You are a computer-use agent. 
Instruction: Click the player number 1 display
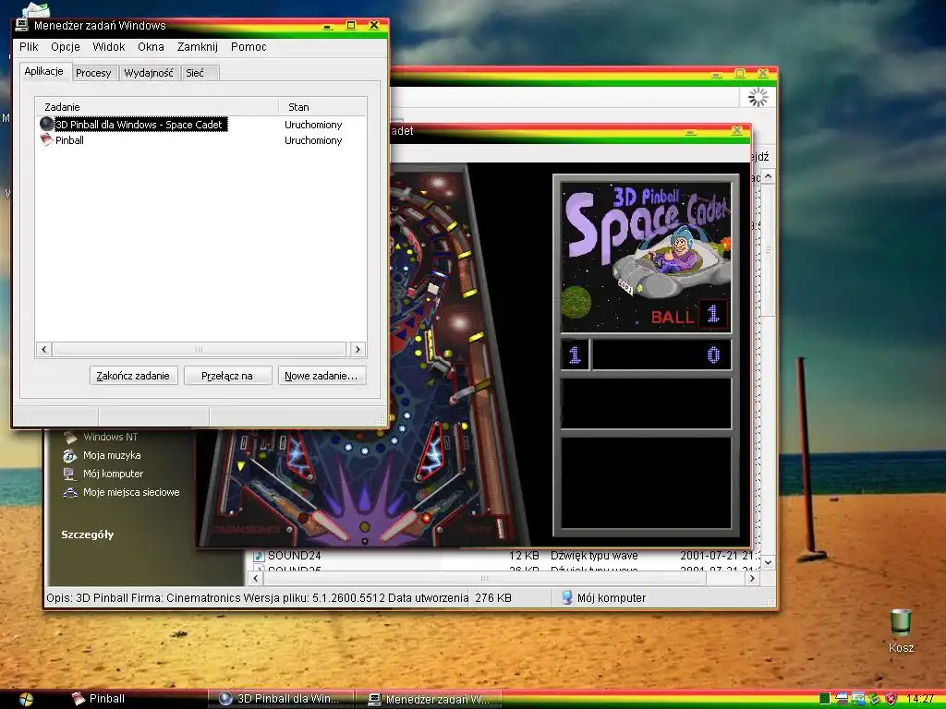575,354
